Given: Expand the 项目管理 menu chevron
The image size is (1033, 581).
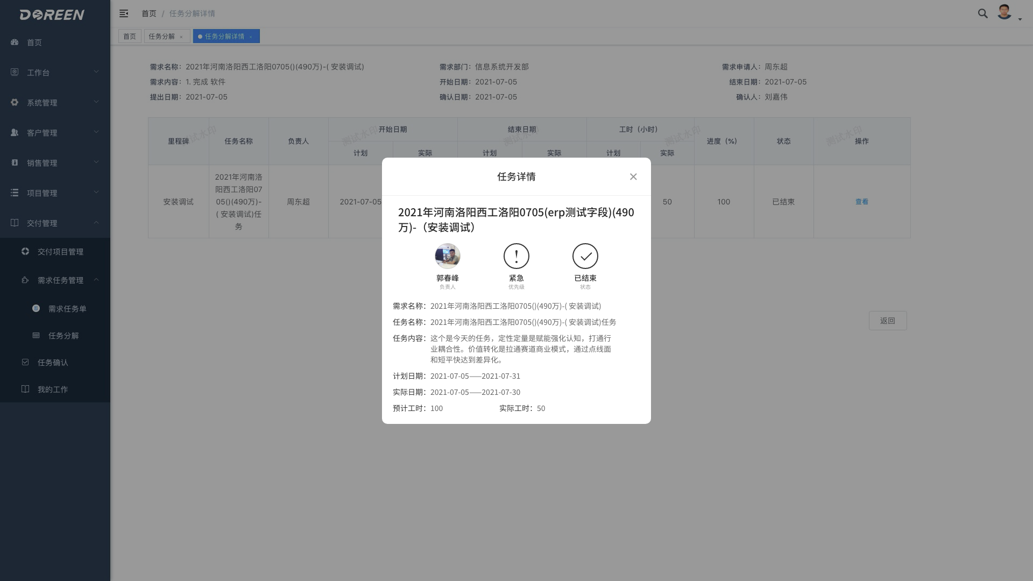Looking at the screenshot, I should click(x=96, y=192).
